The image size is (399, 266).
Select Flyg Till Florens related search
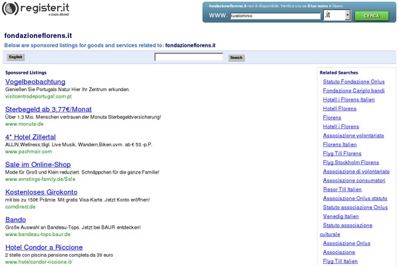coord(342,154)
